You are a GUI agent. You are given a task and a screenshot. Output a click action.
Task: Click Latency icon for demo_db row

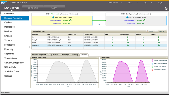coord(159,40)
